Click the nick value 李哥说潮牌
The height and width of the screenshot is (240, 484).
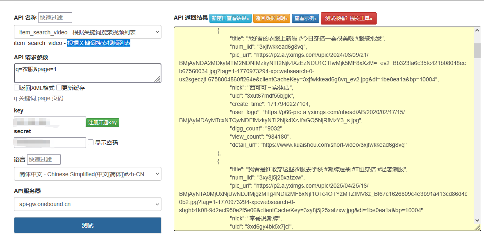click(264, 219)
